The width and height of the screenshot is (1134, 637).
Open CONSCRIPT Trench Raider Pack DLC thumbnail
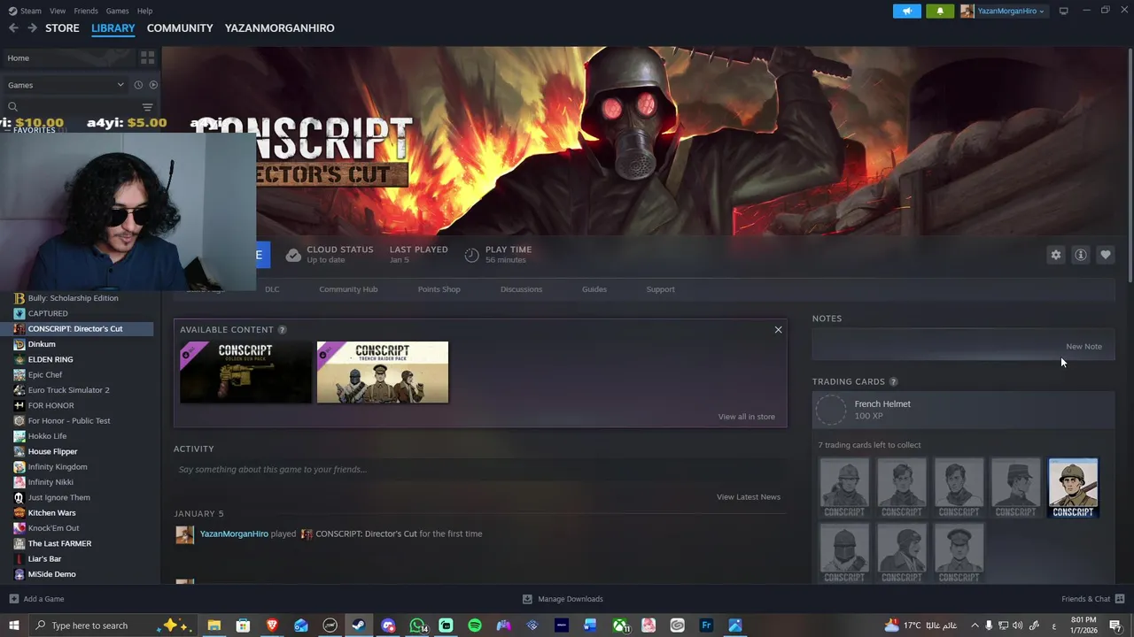(383, 372)
